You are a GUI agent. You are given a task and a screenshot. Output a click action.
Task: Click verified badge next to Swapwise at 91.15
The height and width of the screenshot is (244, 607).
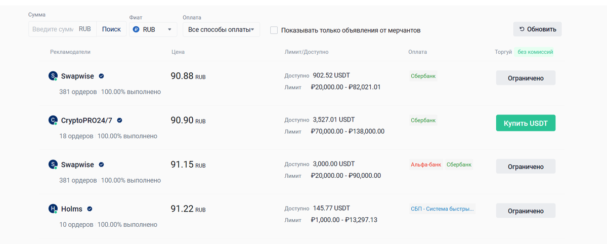[x=101, y=165]
